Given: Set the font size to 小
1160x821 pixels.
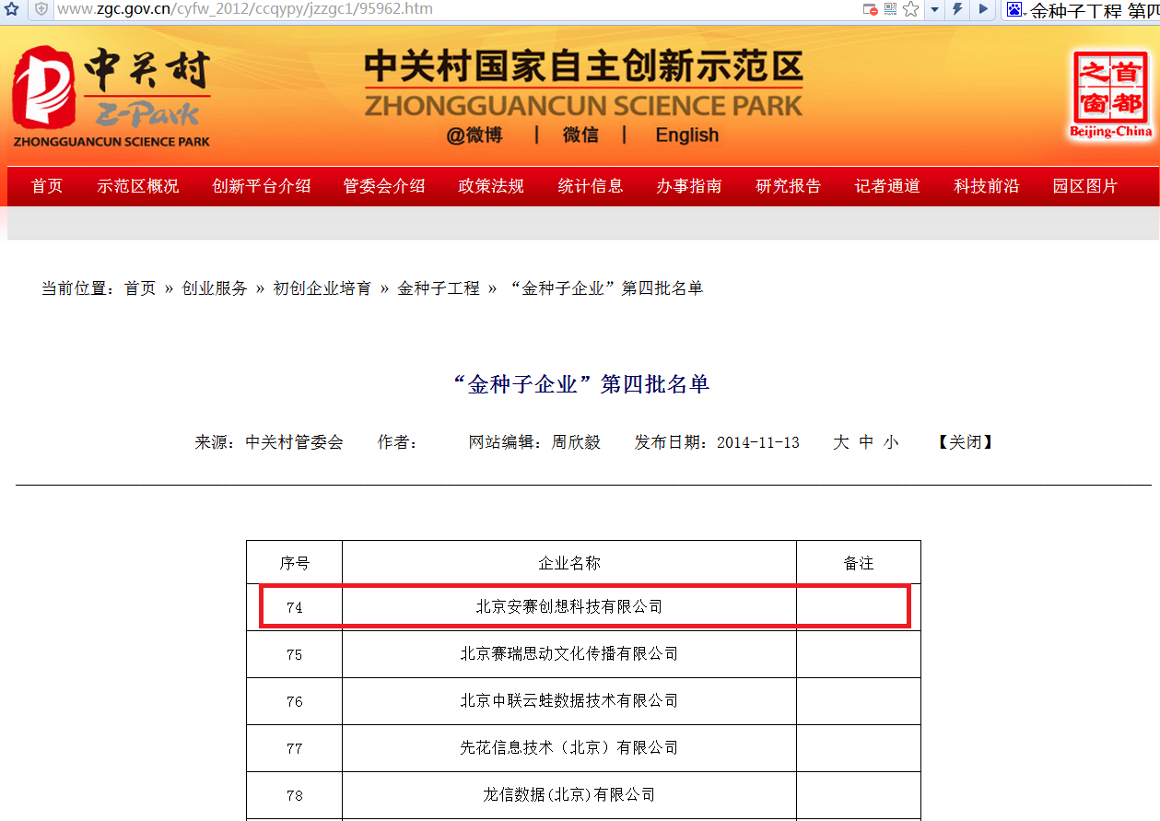Looking at the screenshot, I should tap(891, 442).
